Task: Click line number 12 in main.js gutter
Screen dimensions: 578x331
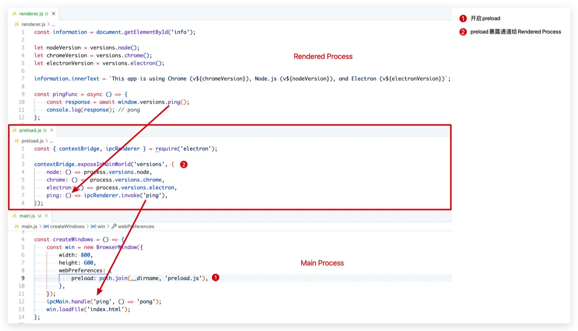Action: click(21, 302)
